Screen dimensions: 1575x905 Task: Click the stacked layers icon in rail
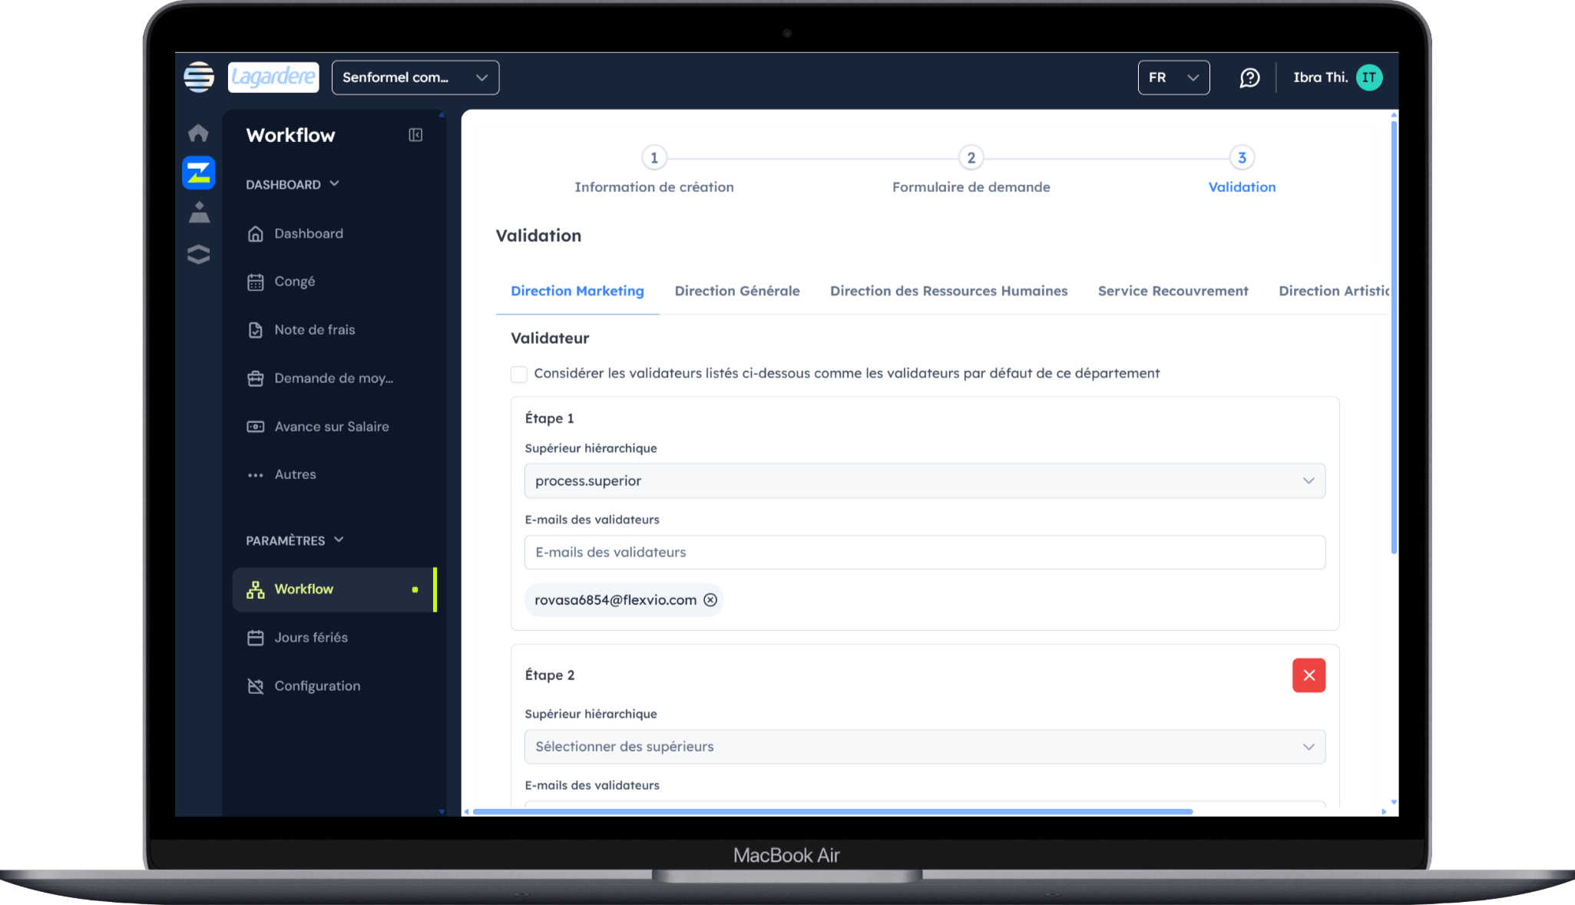click(198, 254)
